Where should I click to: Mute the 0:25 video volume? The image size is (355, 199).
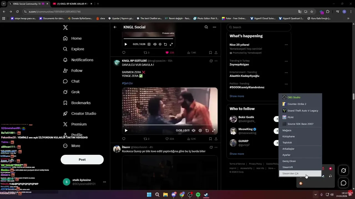tap(155, 44)
